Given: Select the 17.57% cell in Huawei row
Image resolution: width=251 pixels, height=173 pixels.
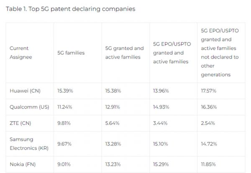Looking at the screenshot, I should click(x=210, y=90).
